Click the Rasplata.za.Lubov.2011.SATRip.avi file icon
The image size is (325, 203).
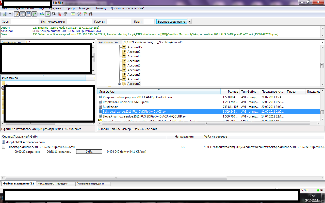100,102
